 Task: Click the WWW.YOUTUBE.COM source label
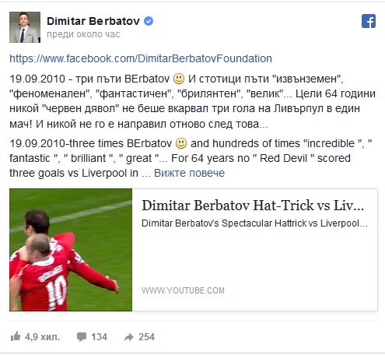pyautogui.click(x=183, y=290)
